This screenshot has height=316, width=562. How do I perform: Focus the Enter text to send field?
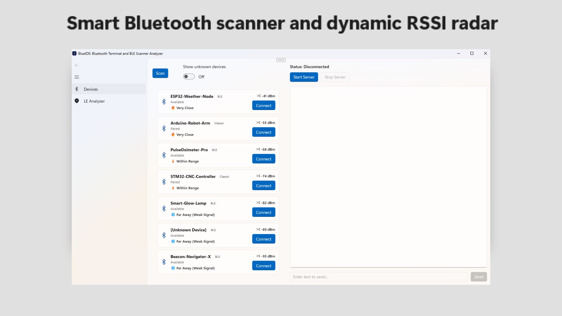(x=379, y=277)
